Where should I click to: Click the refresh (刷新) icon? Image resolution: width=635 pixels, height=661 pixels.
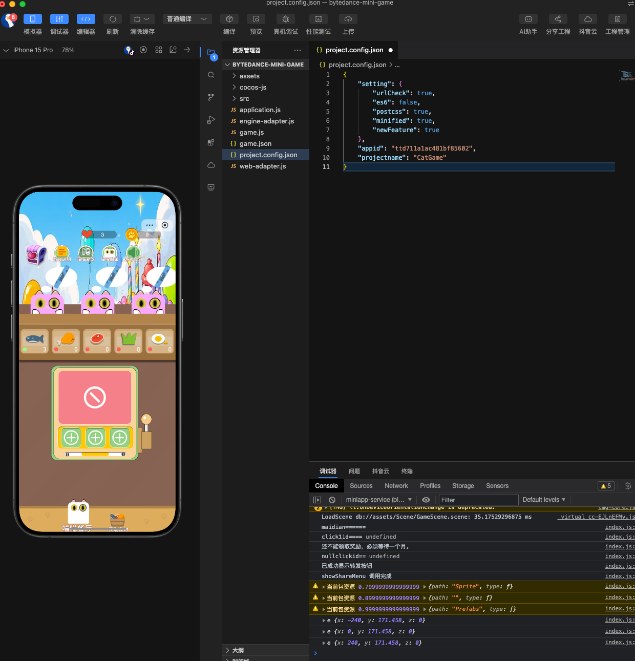[x=113, y=19]
